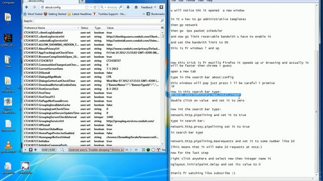Click the highlighted browser.sessionhistory text in Notepad
323x181 pixels.
pyautogui.click(x=205, y=95)
